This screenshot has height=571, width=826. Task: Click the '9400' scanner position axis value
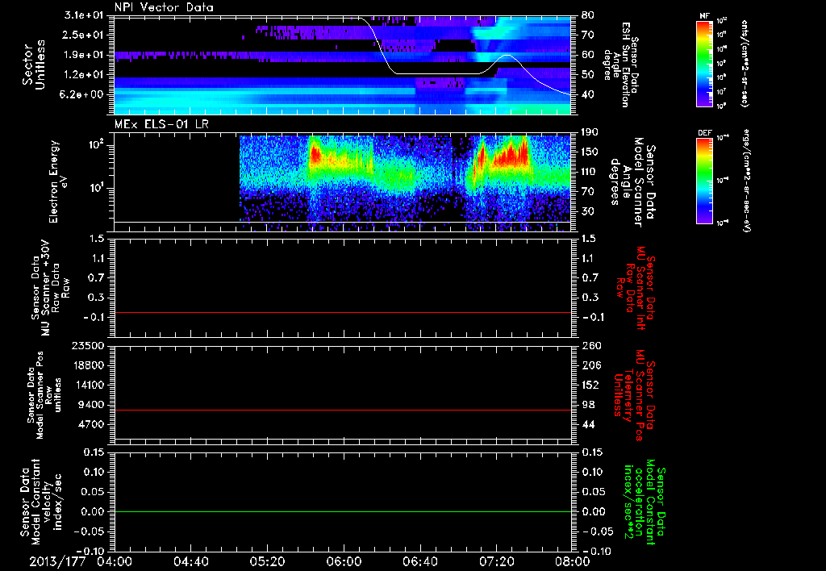[x=90, y=405]
